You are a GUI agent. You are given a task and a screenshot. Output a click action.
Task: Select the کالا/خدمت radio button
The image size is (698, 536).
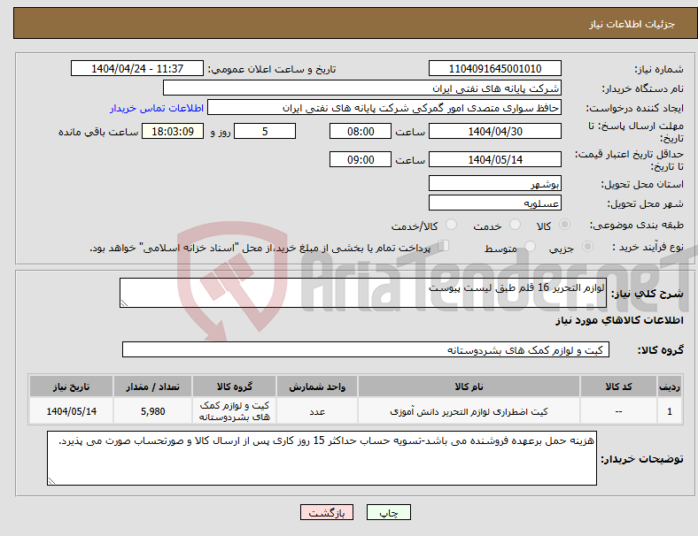[x=452, y=225]
